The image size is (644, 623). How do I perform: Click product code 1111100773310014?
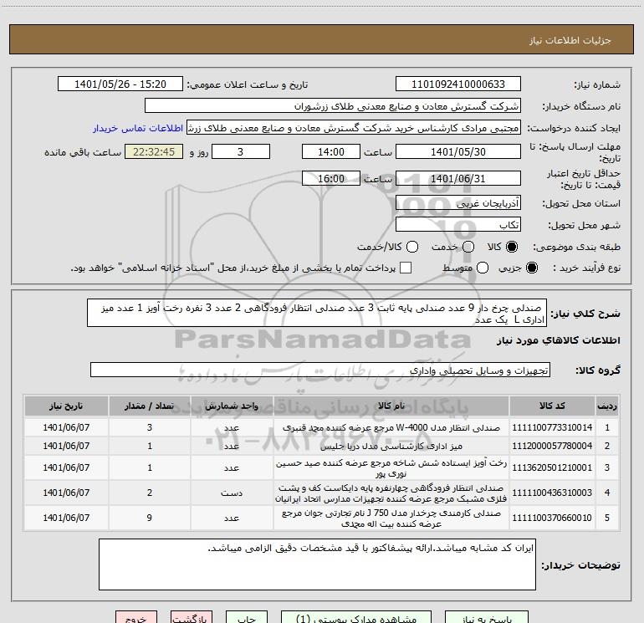coord(552,427)
